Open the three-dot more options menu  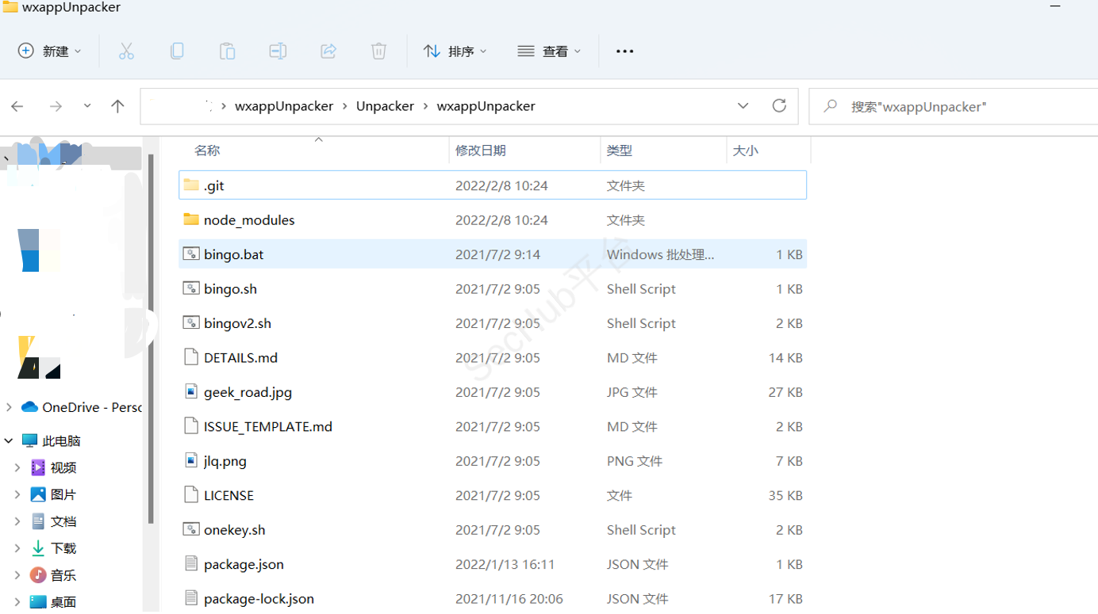click(624, 51)
